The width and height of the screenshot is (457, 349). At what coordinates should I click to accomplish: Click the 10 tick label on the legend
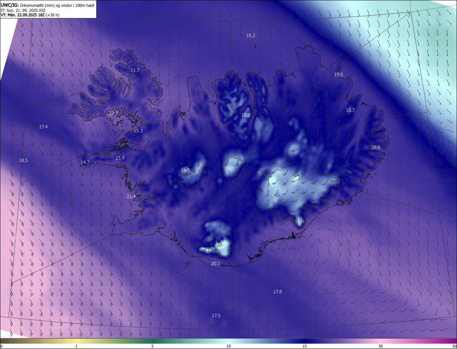[228, 346]
